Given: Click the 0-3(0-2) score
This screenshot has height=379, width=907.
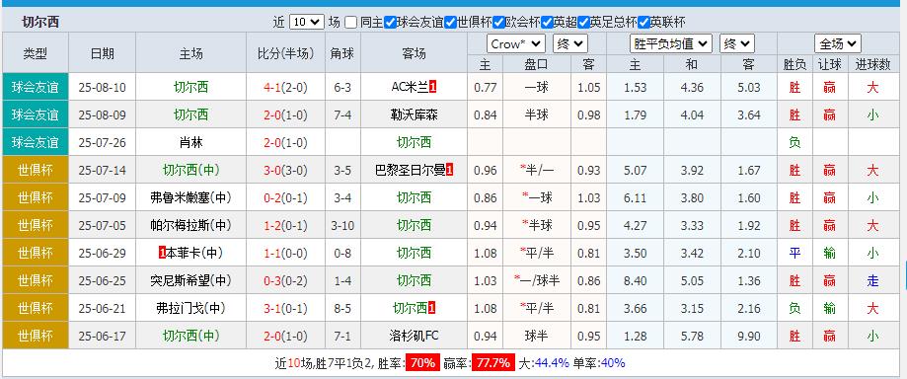Looking at the screenshot, I should (x=285, y=280).
